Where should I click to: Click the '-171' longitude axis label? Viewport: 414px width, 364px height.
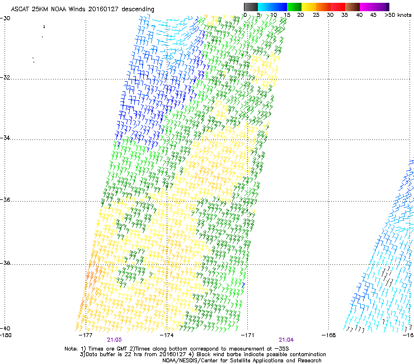click(x=248, y=335)
